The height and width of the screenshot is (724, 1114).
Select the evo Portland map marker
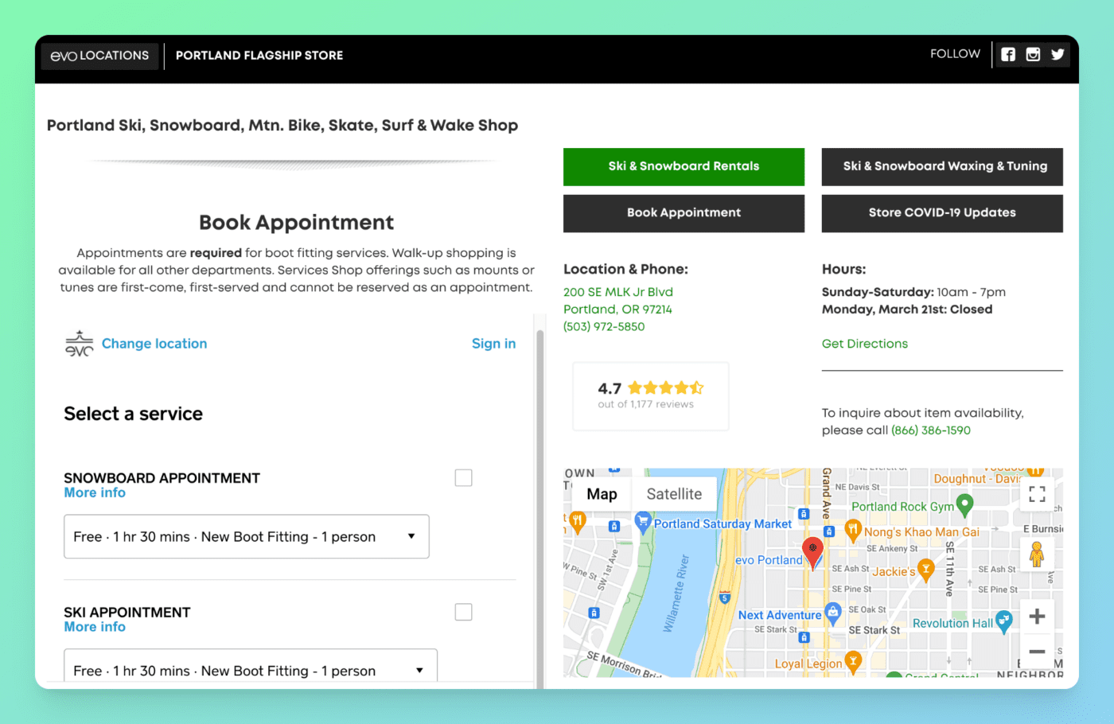(x=812, y=551)
